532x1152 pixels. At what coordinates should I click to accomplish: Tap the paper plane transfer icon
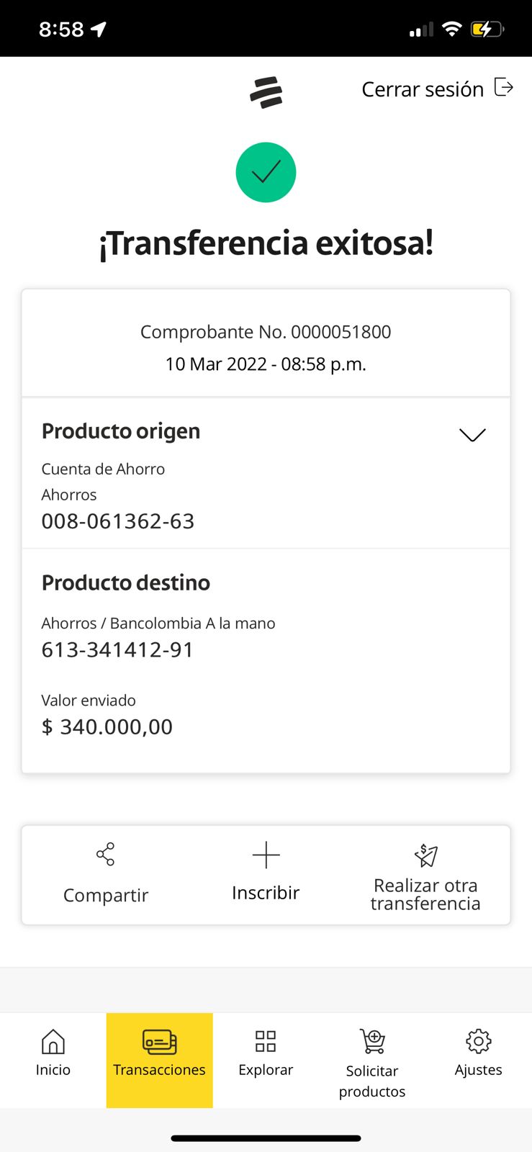pyautogui.click(x=425, y=855)
